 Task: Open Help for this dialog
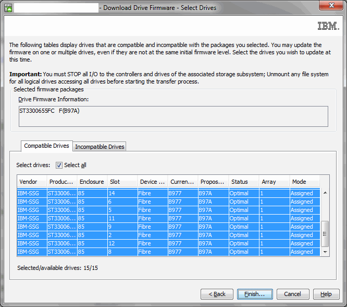tap(326, 294)
